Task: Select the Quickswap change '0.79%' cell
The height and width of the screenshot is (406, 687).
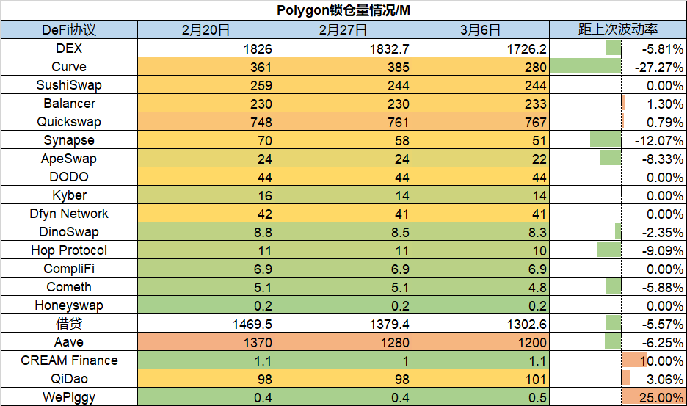Action: [618, 121]
